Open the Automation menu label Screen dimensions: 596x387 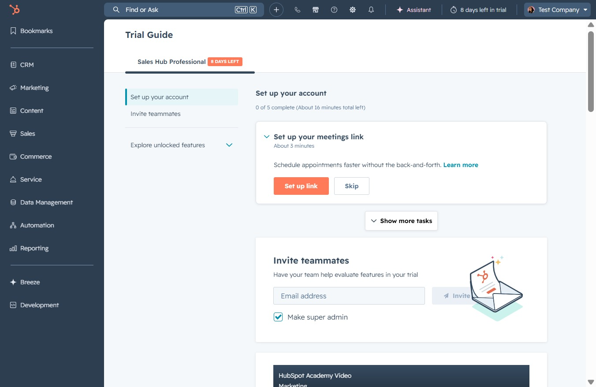[x=37, y=225]
